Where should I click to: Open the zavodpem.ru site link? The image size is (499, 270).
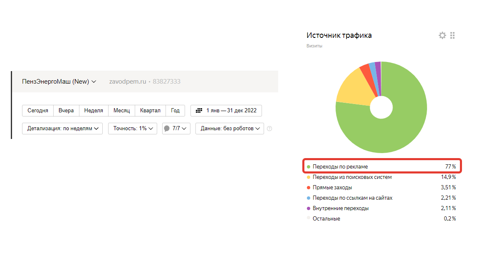(127, 82)
